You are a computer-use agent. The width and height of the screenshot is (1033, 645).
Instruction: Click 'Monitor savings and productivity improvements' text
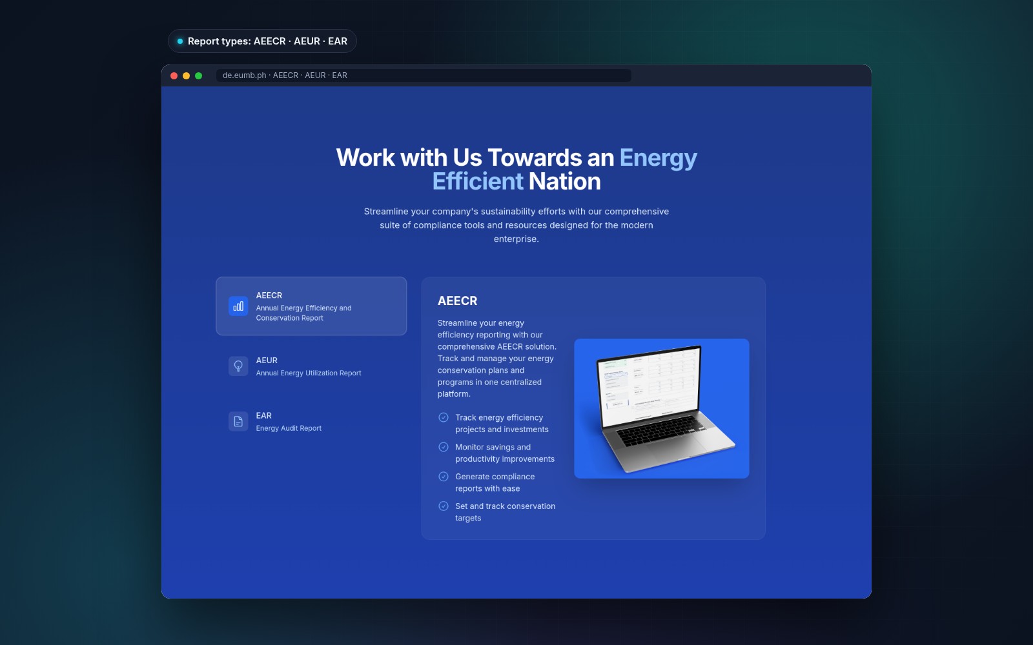click(505, 453)
